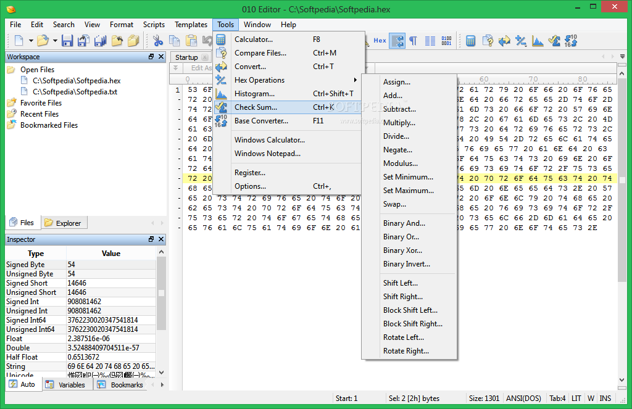Open the Calculator from the right toolbar
The image size is (632, 409).
(x=470, y=41)
